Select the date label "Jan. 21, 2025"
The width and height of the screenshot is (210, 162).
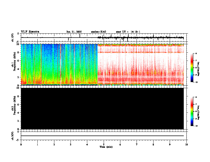pos(74,32)
